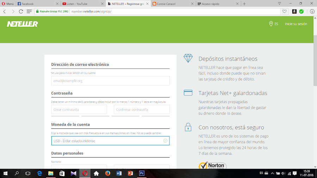Go back to previous page

5,12
